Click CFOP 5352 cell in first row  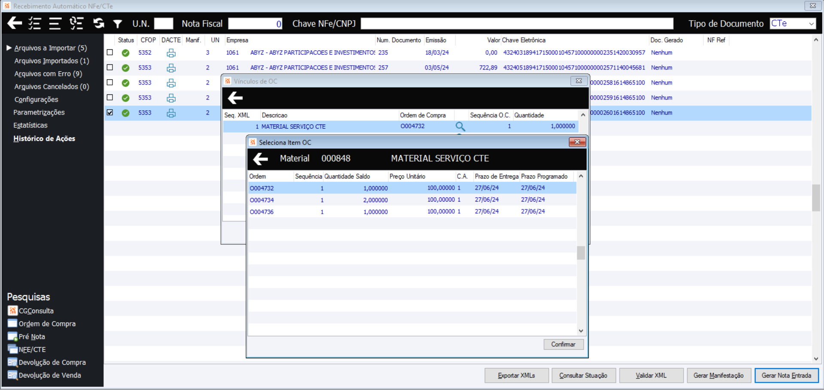click(145, 52)
